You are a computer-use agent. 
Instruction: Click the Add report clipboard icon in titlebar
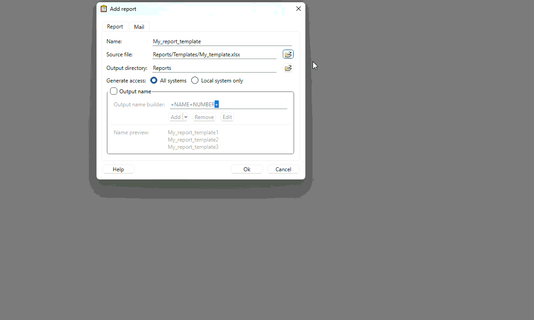click(x=104, y=8)
